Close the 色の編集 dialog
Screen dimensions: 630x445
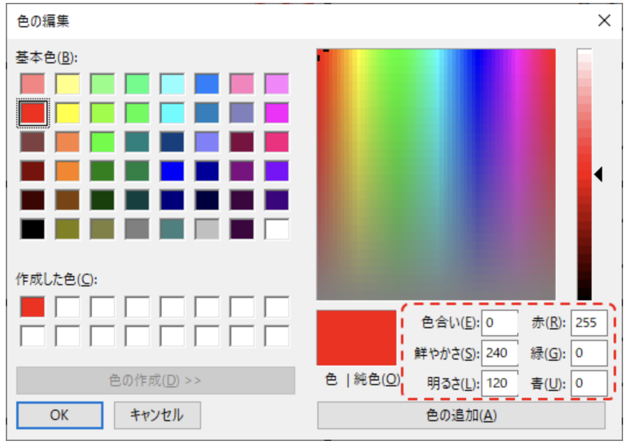coord(604,21)
